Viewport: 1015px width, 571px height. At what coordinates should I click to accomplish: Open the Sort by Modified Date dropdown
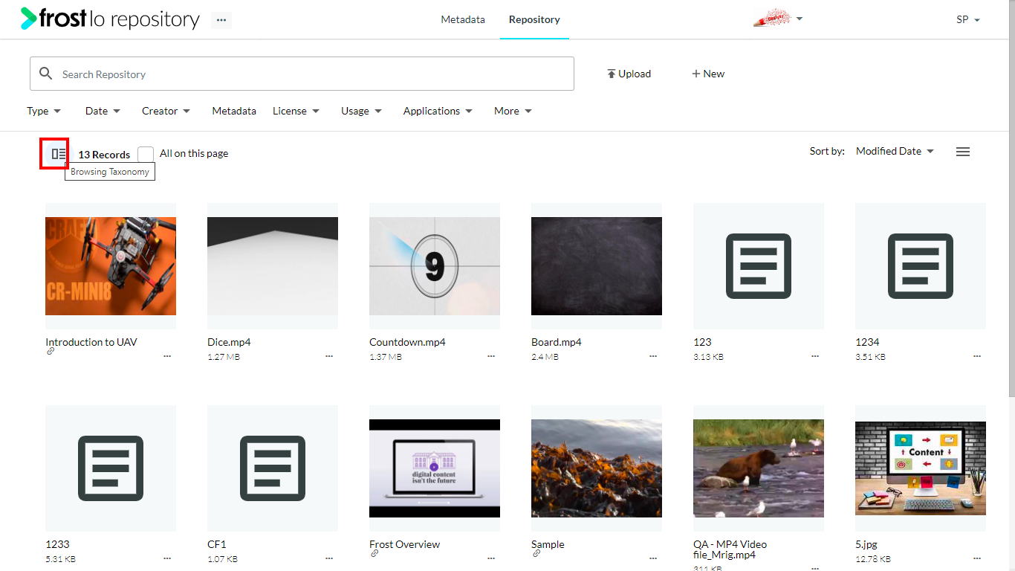pyautogui.click(x=895, y=151)
